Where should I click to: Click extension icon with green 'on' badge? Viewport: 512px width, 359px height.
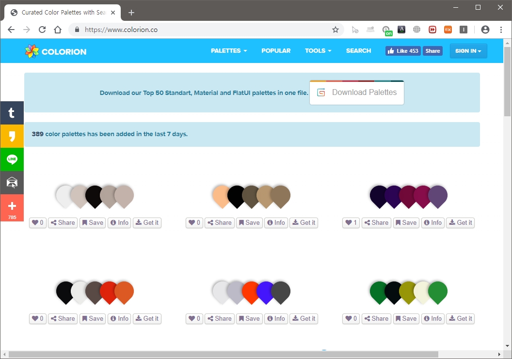pos(387,31)
